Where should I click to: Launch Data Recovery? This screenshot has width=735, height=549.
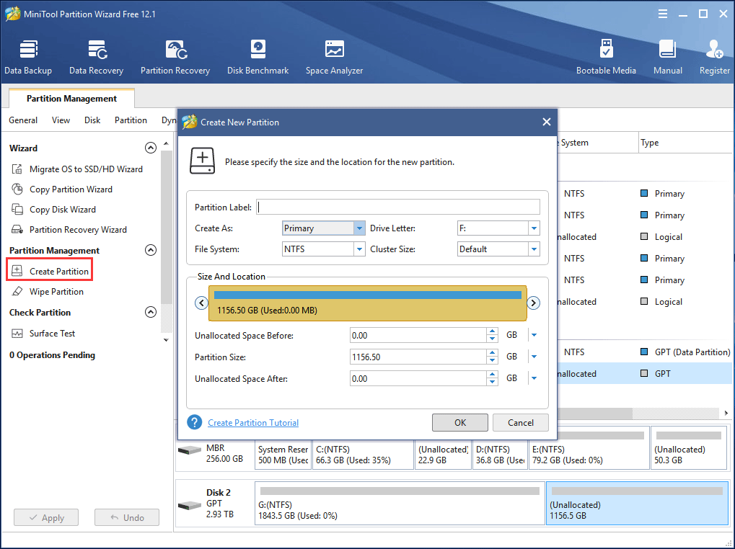point(96,56)
